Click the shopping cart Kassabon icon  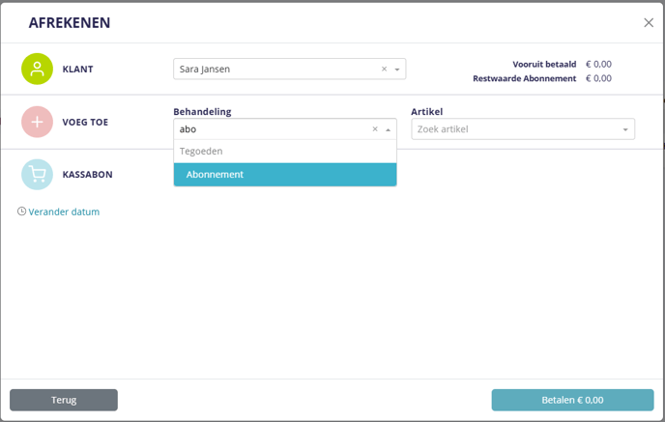37,175
